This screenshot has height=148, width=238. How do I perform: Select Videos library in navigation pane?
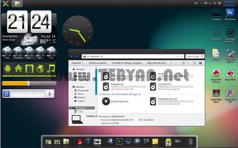tap(79, 101)
